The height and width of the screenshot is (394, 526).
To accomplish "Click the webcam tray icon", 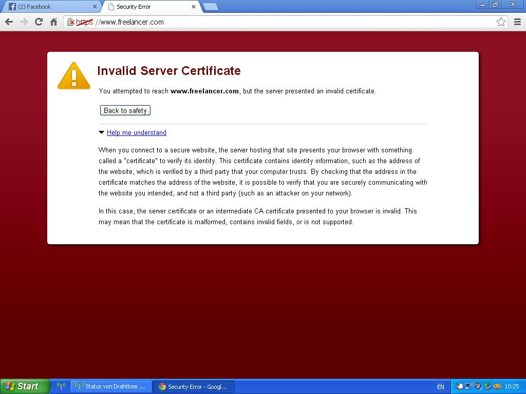I will [x=479, y=386].
